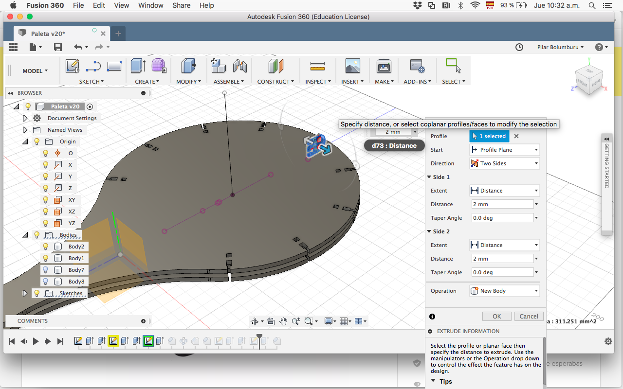Click the Construct offset plane icon
This screenshot has height=389, width=623.
pos(275,66)
